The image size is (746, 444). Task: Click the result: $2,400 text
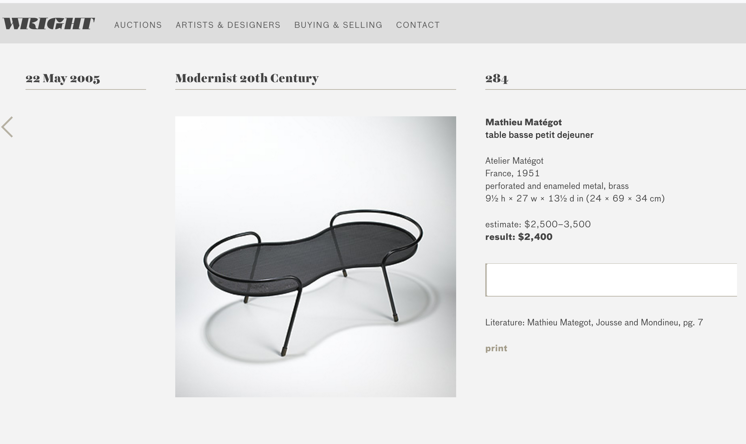pos(519,237)
